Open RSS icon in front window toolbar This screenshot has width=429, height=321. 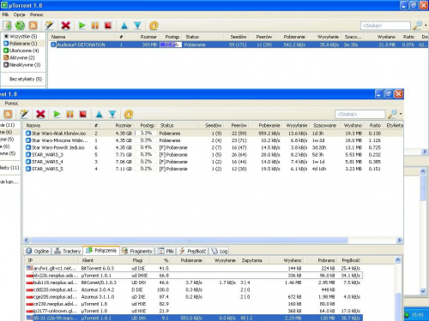click(x=8, y=114)
